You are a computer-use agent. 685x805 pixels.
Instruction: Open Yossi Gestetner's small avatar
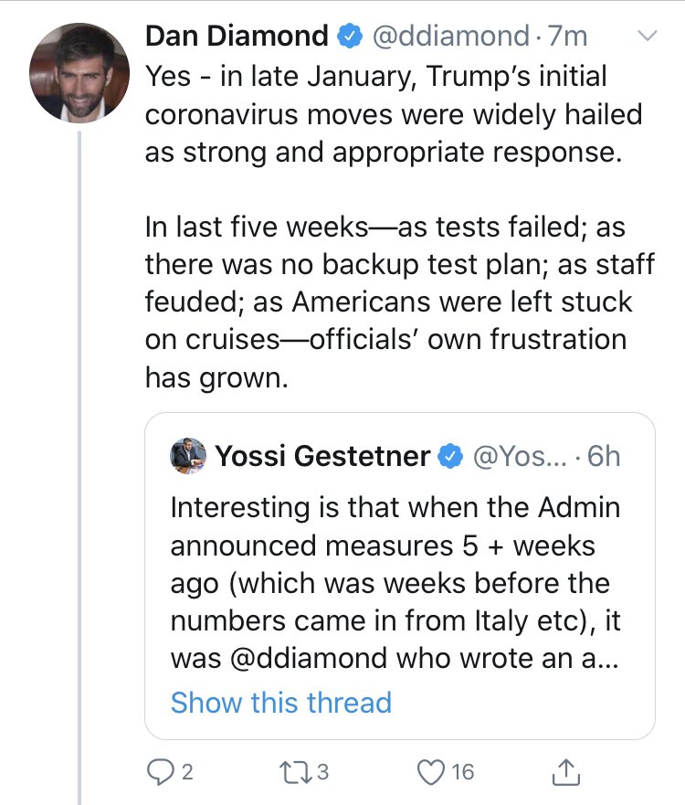pos(188,456)
